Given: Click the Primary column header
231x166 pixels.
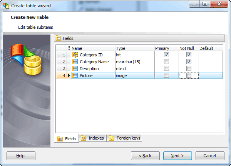Looking at the screenshot, I should click(167, 48).
